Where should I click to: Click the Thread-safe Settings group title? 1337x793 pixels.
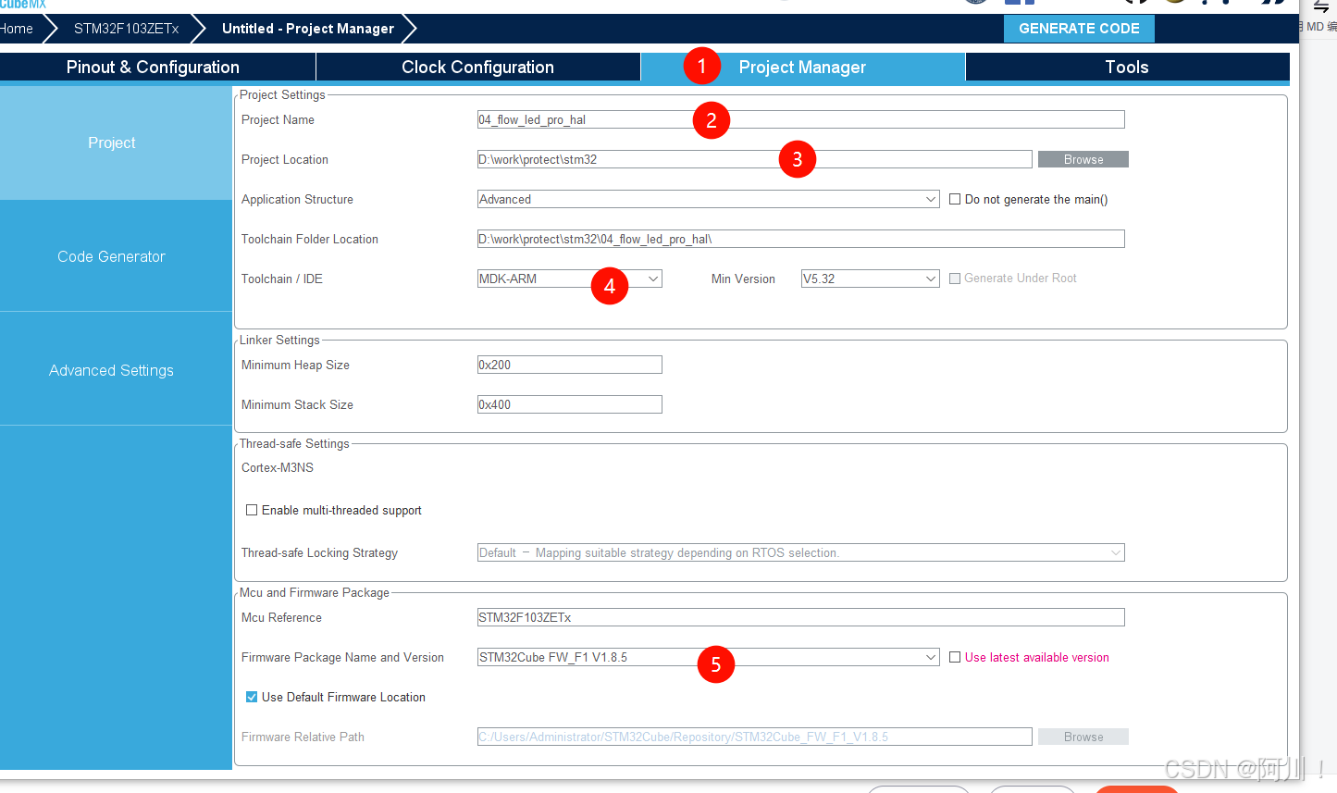pos(294,443)
